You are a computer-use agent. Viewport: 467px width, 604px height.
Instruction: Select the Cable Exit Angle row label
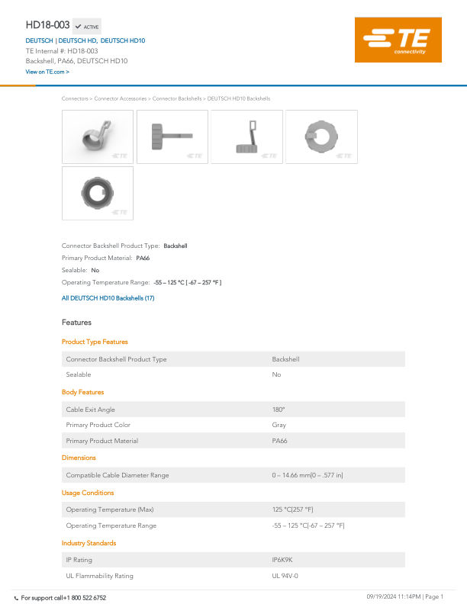coord(90,410)
